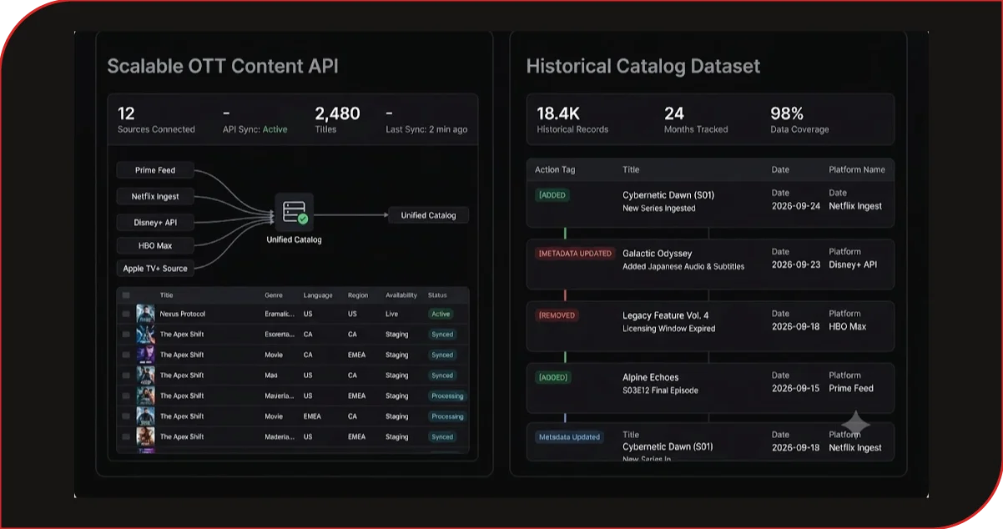Sort content table by Region column

pyautogui.click(x=358, y=295)
